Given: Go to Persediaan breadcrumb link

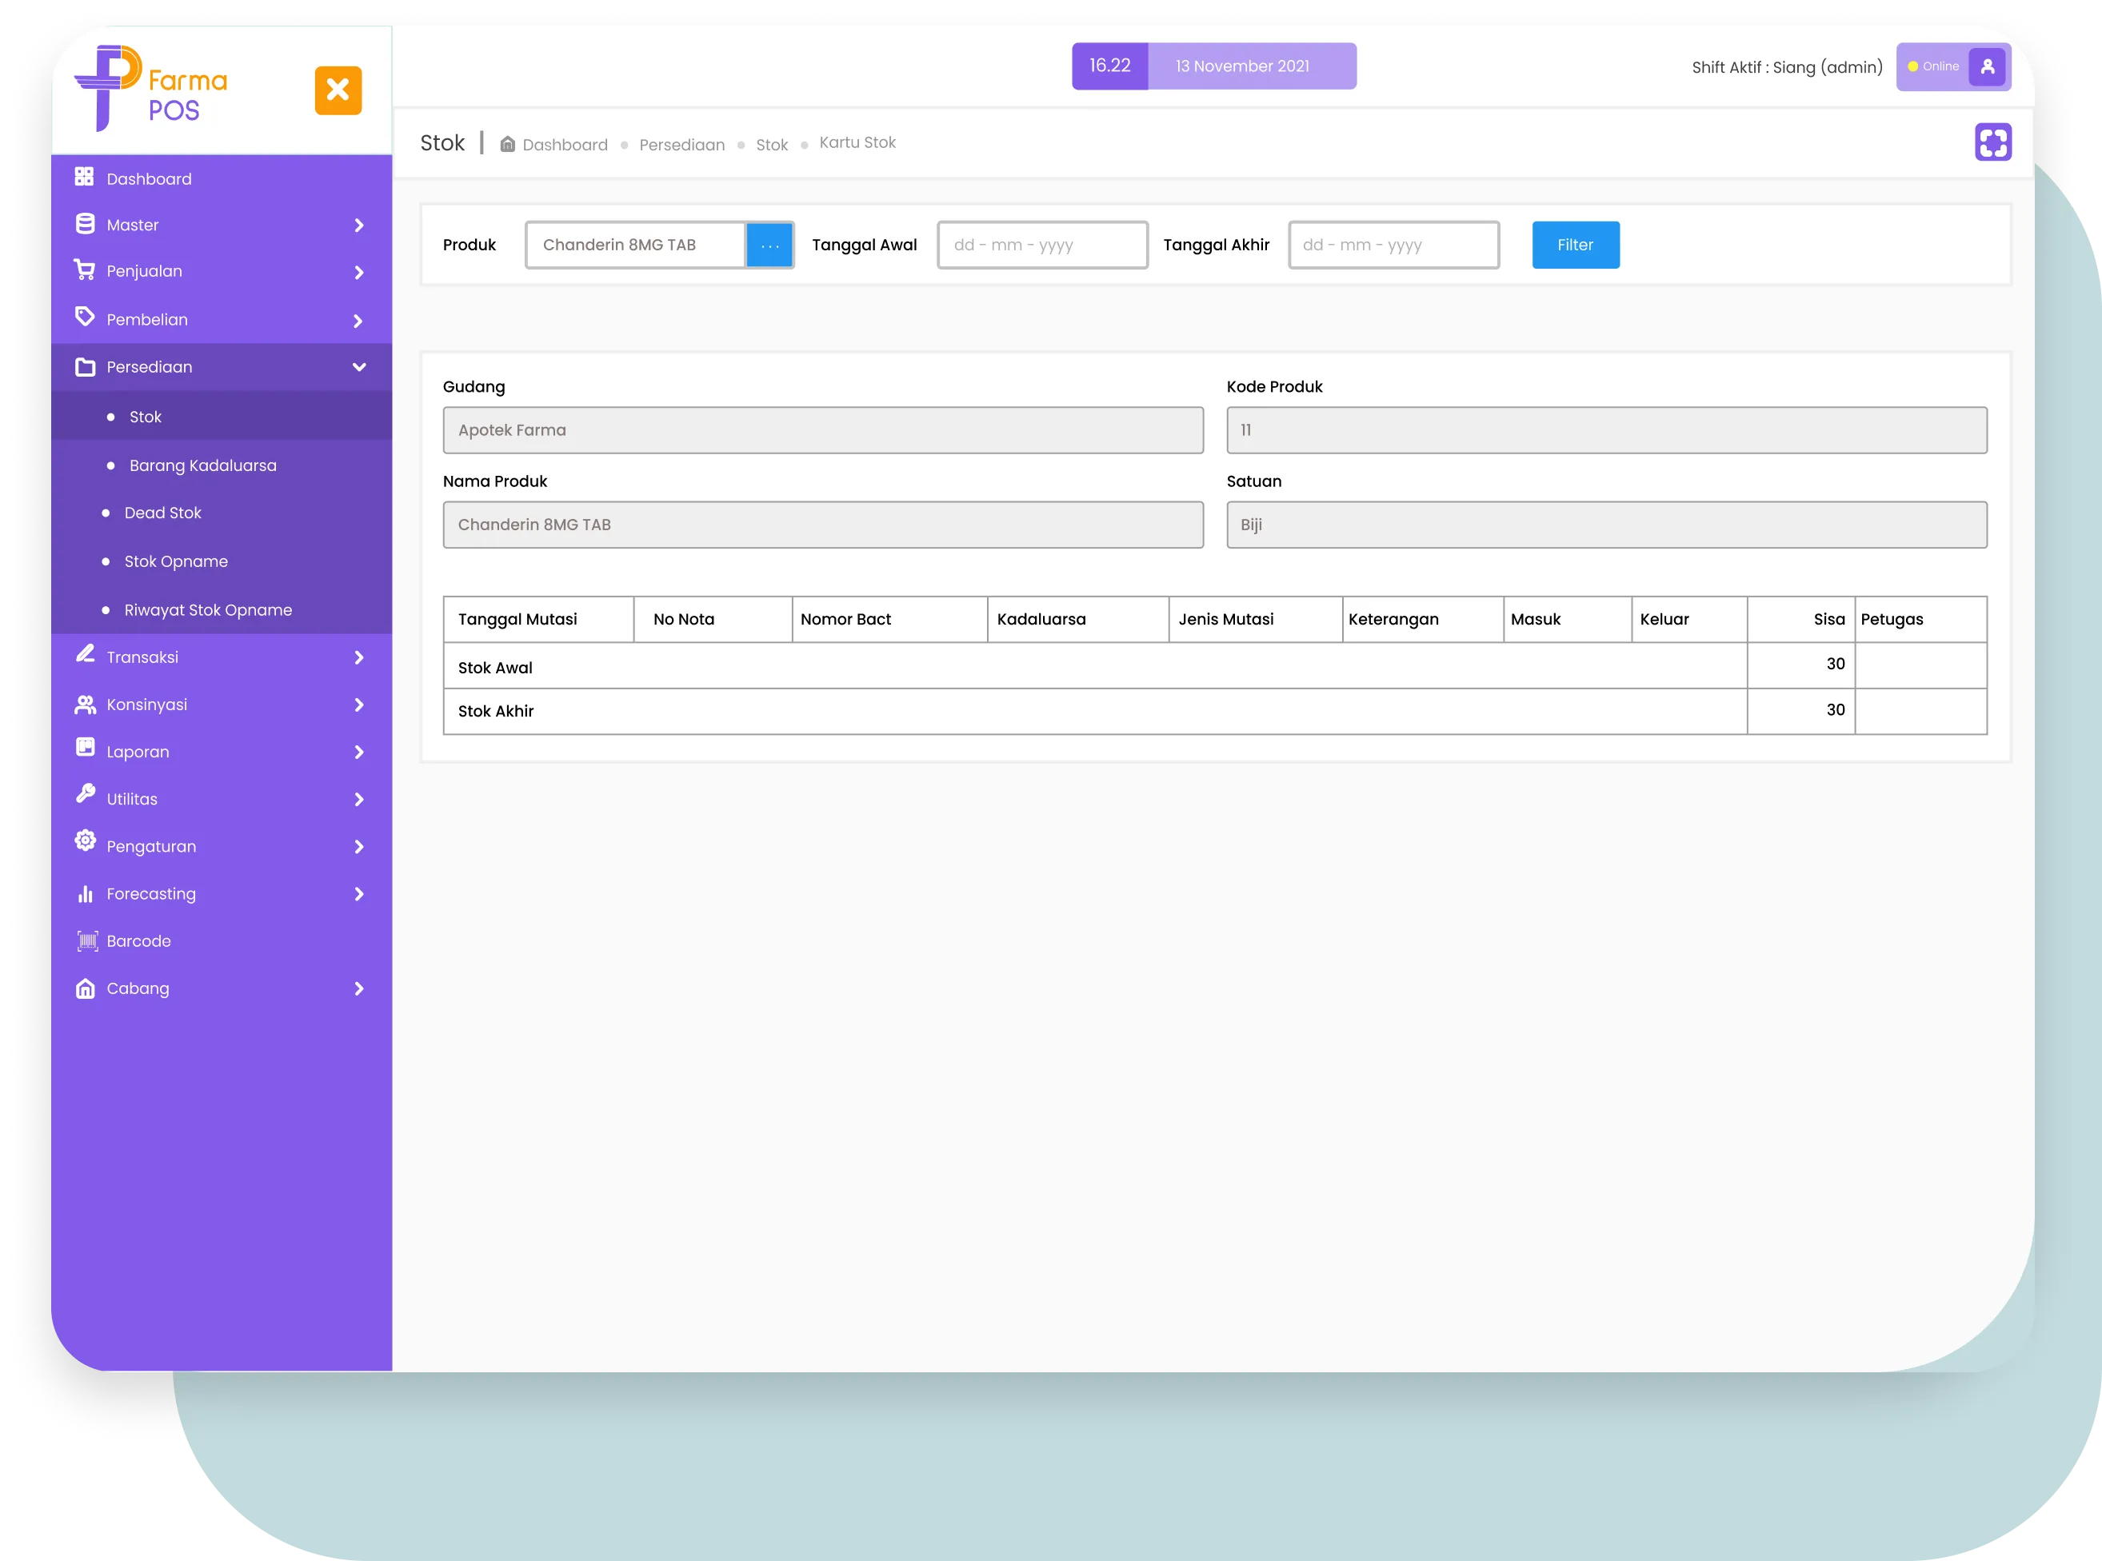Looking at the screenshot, I should [681, 145].
